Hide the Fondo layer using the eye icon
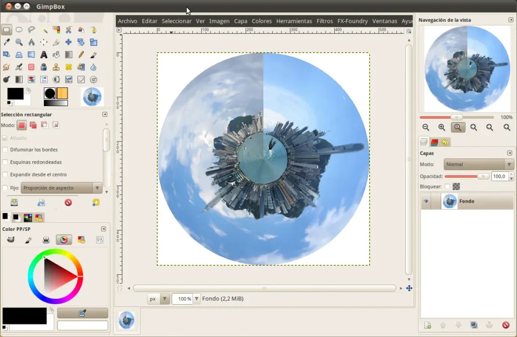The image size is (517, 337). pyautogui.click(x=426, y=201)
